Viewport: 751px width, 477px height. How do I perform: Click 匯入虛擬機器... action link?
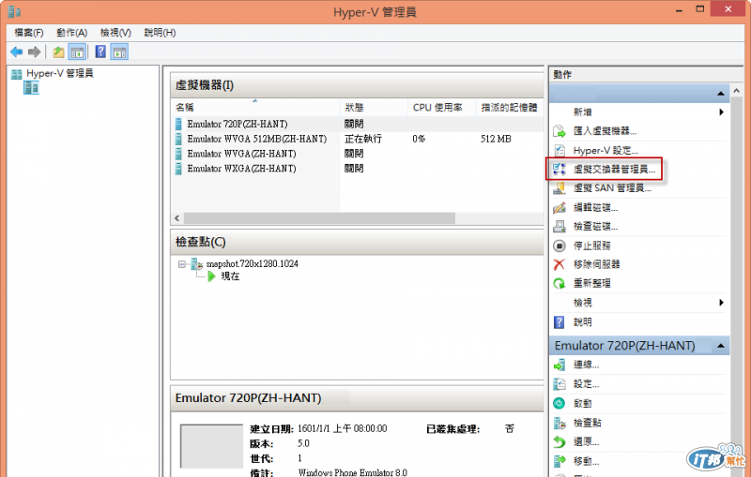605,131
